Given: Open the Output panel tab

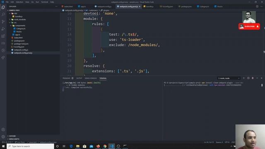Looking at the screenshot, I should [79, 78].
